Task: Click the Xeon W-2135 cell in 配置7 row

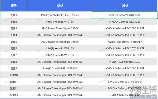Action: tap(60, 55)
